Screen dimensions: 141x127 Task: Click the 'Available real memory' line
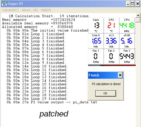[38, 23]
